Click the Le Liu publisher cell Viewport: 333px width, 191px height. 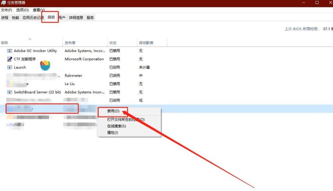(70, 84)
